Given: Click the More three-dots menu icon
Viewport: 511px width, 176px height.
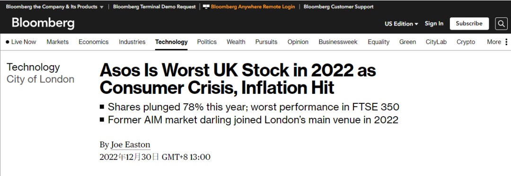Looking at the screenshot, I should tap(506, 42).
